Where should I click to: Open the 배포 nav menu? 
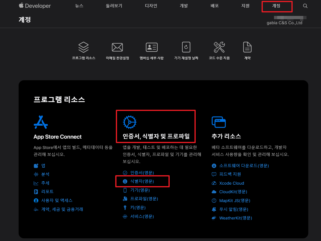215,6
